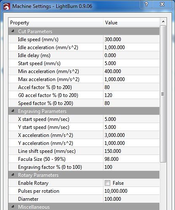This screenshot has height=210, width=175.
Task: Click the vertical scrollbar thumb
Action: click(x=163, y=94)
